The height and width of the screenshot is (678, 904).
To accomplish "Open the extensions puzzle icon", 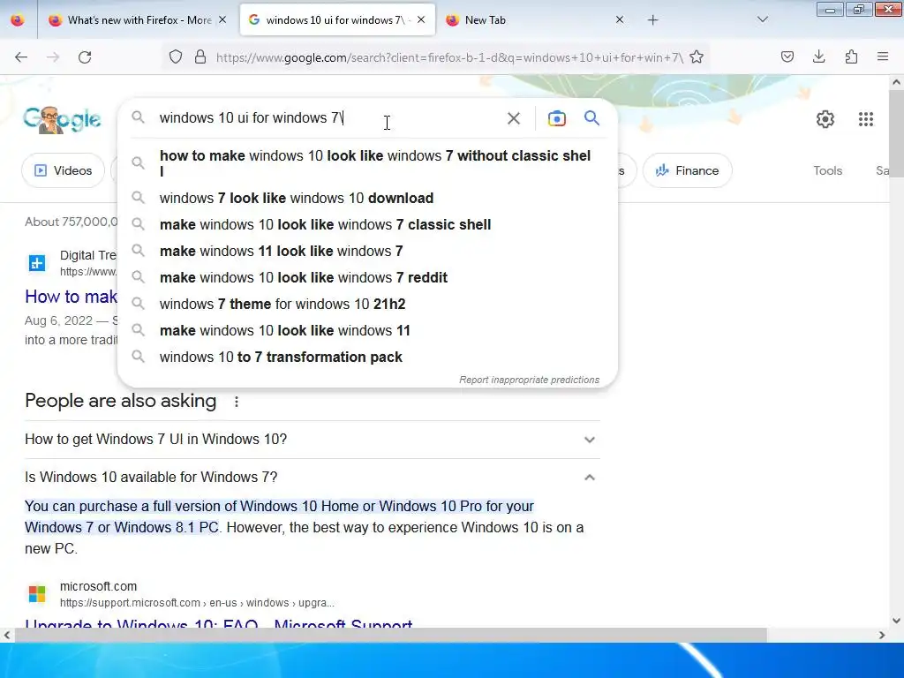I will tap(851, 56).
